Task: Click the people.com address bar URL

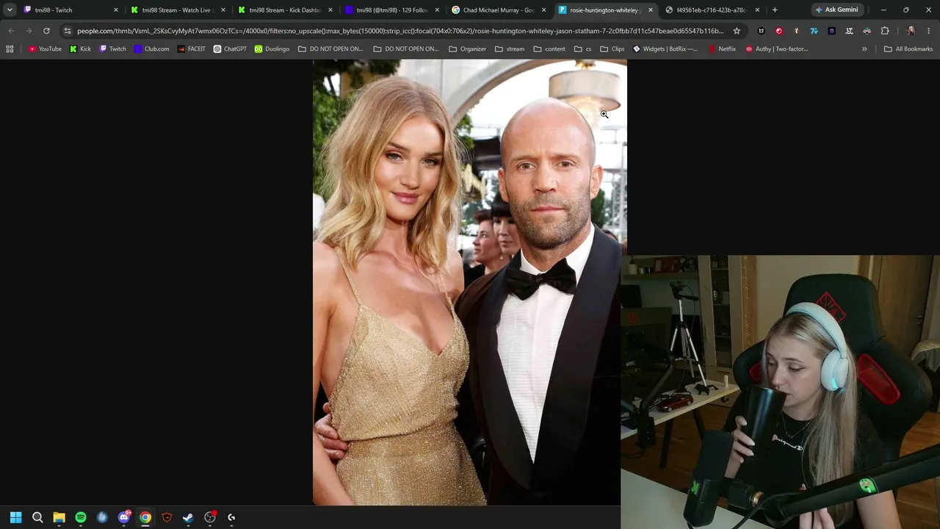Action: pos(400,31)
